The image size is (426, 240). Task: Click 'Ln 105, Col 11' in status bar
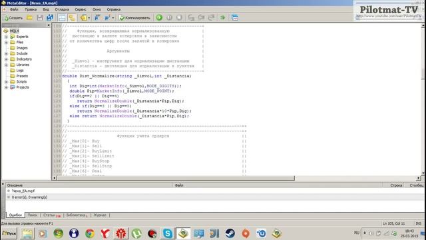tap(393, 223)
